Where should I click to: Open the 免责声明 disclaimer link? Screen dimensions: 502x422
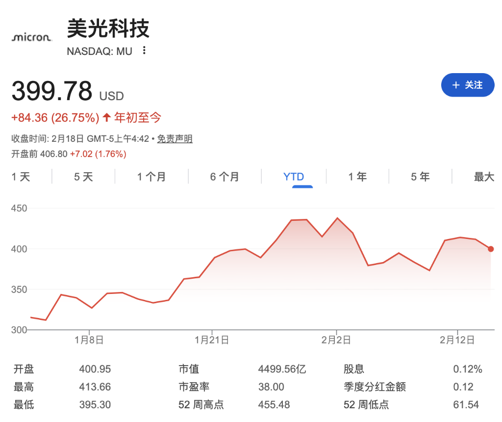(175, 139)
